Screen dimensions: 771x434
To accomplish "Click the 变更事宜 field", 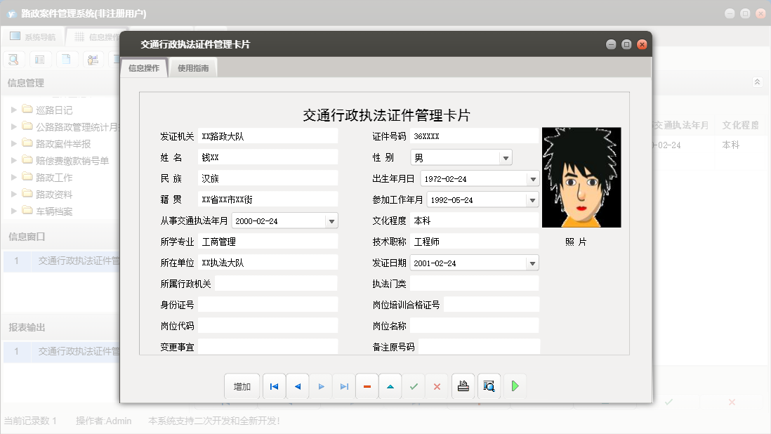I will [268, 346].
